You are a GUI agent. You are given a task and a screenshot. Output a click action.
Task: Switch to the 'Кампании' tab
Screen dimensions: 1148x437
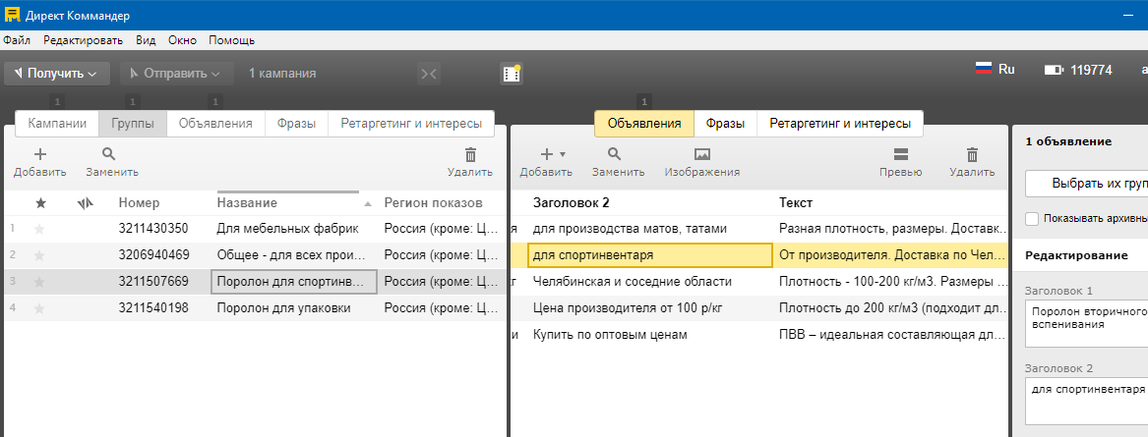[x=57, y=124]
